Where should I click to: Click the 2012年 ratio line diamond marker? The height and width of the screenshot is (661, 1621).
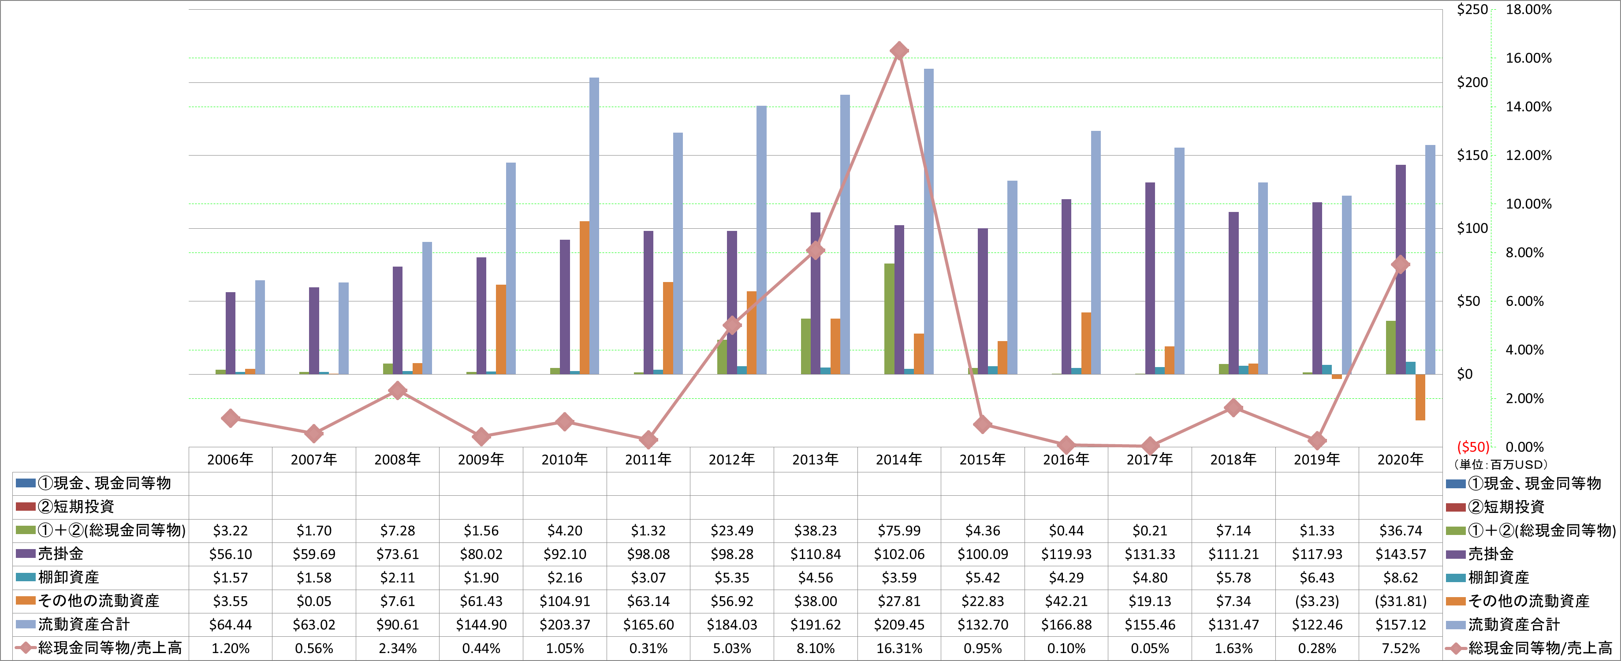click(x=732, y=325)
